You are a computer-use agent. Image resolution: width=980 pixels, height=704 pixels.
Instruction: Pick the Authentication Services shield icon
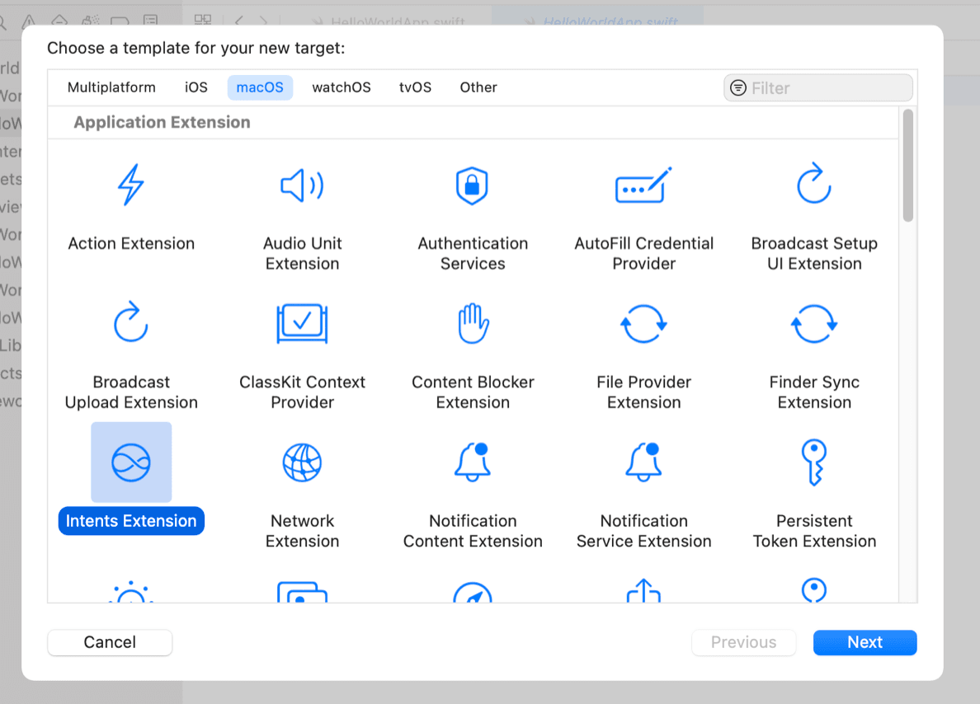coord(473,185)
